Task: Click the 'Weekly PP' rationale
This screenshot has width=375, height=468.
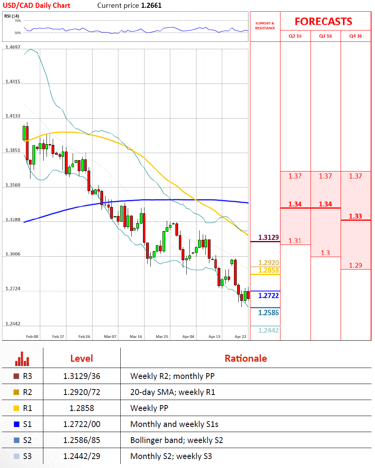Action: click(x=149, y=408)
